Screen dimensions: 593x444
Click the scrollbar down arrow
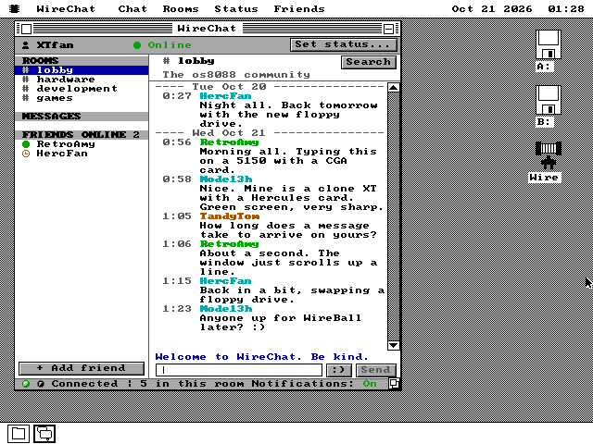point(393,345)
